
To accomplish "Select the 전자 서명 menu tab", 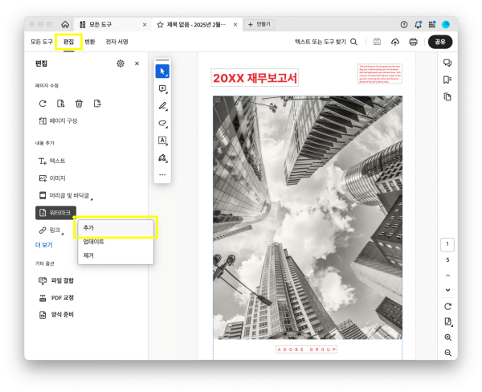I will [116, 42].
